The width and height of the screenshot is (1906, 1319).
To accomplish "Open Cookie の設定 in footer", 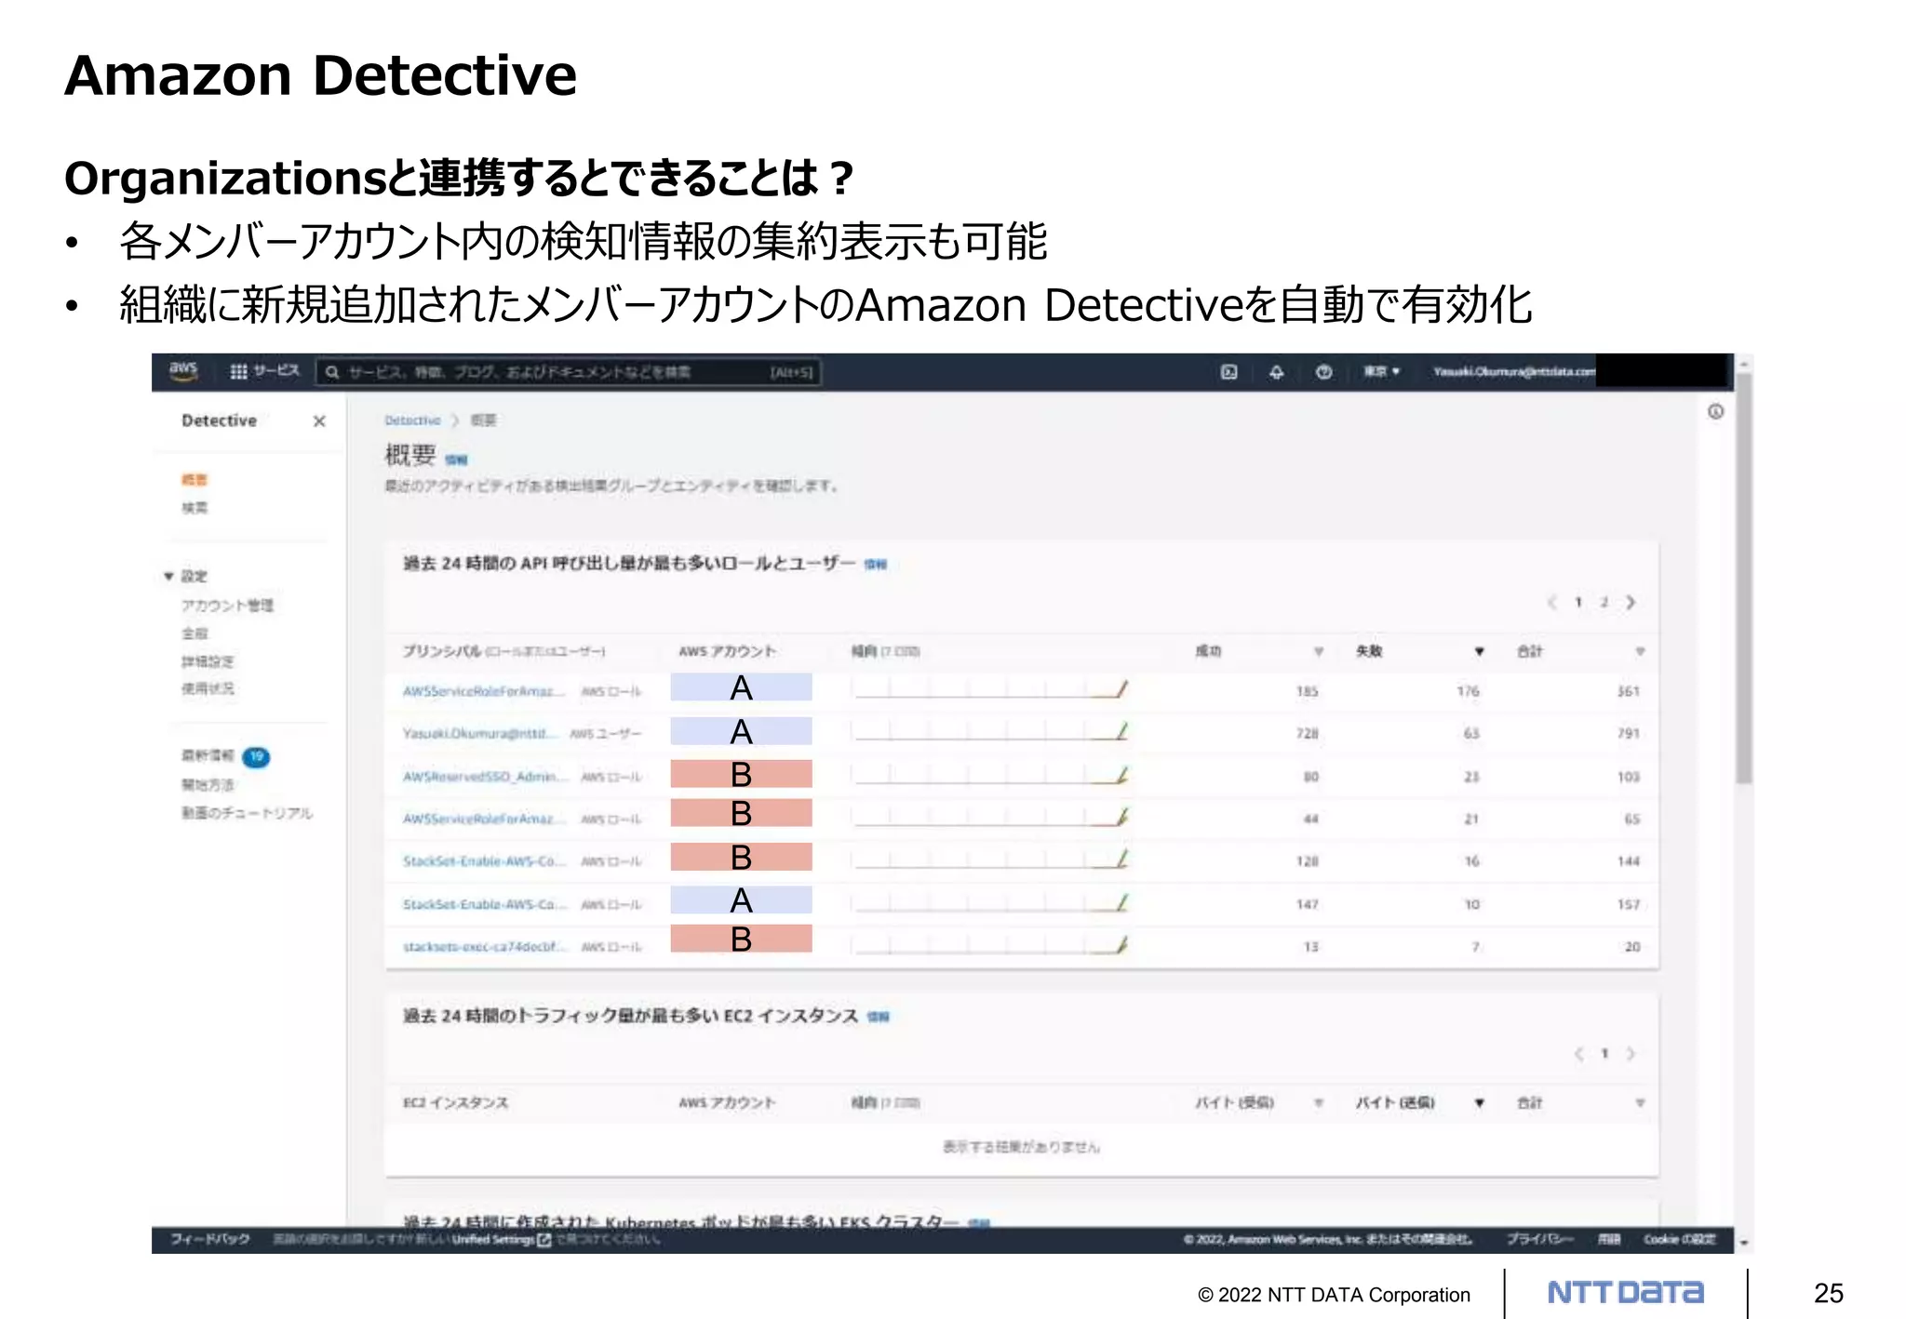I will click(x=1680, y=1239).
